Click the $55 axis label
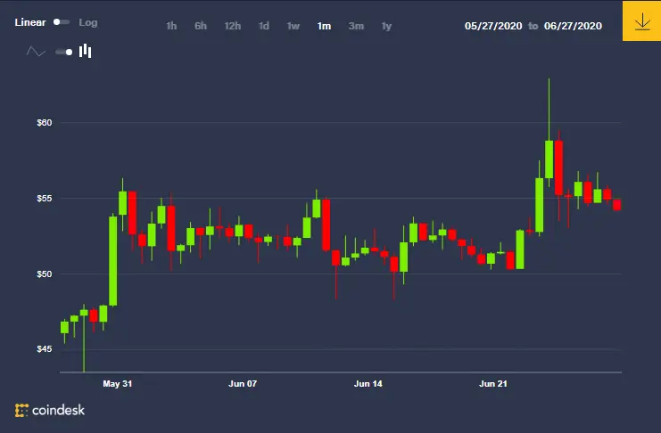This screenshot has height=433, width=661. pyautogui.click(x=45, y=199)
